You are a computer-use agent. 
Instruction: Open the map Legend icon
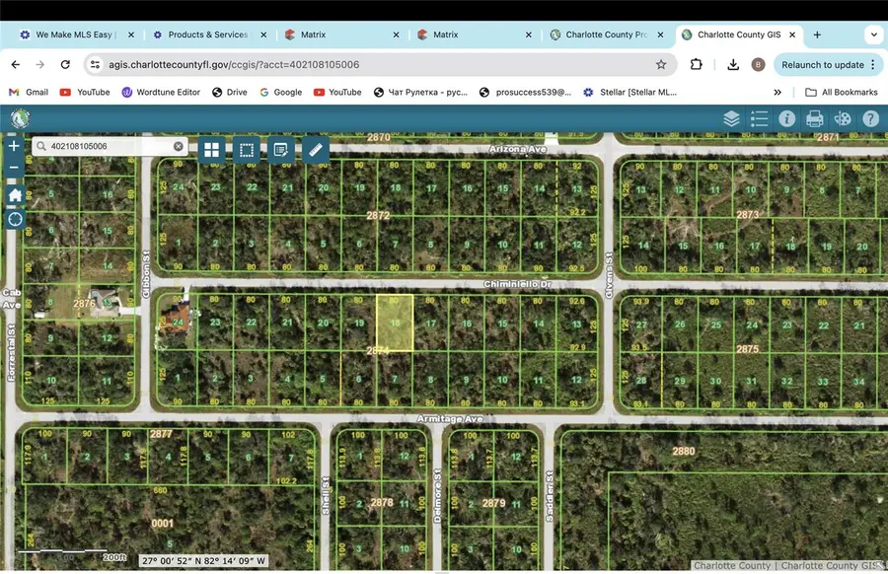point(758,118)
